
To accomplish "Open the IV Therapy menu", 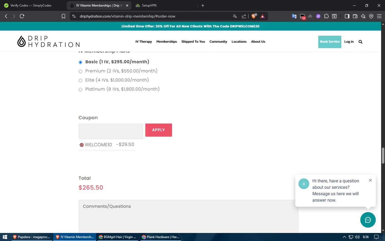I will (143, 42).
